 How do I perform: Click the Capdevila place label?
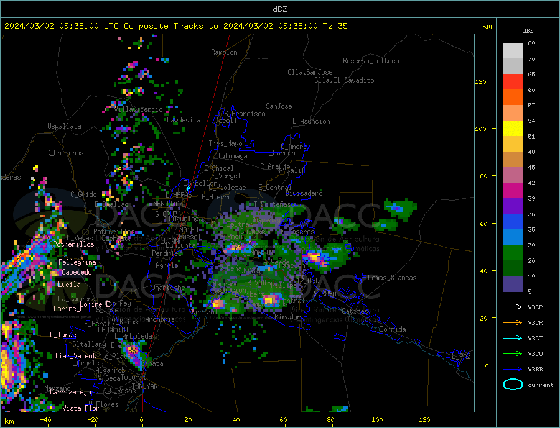click(x=184, y=120)
